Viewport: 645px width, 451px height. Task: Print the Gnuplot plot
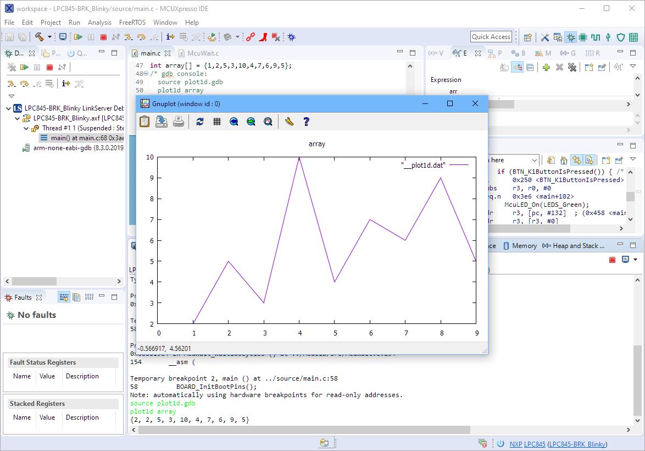pyautogui.click(x=179, y=122)
